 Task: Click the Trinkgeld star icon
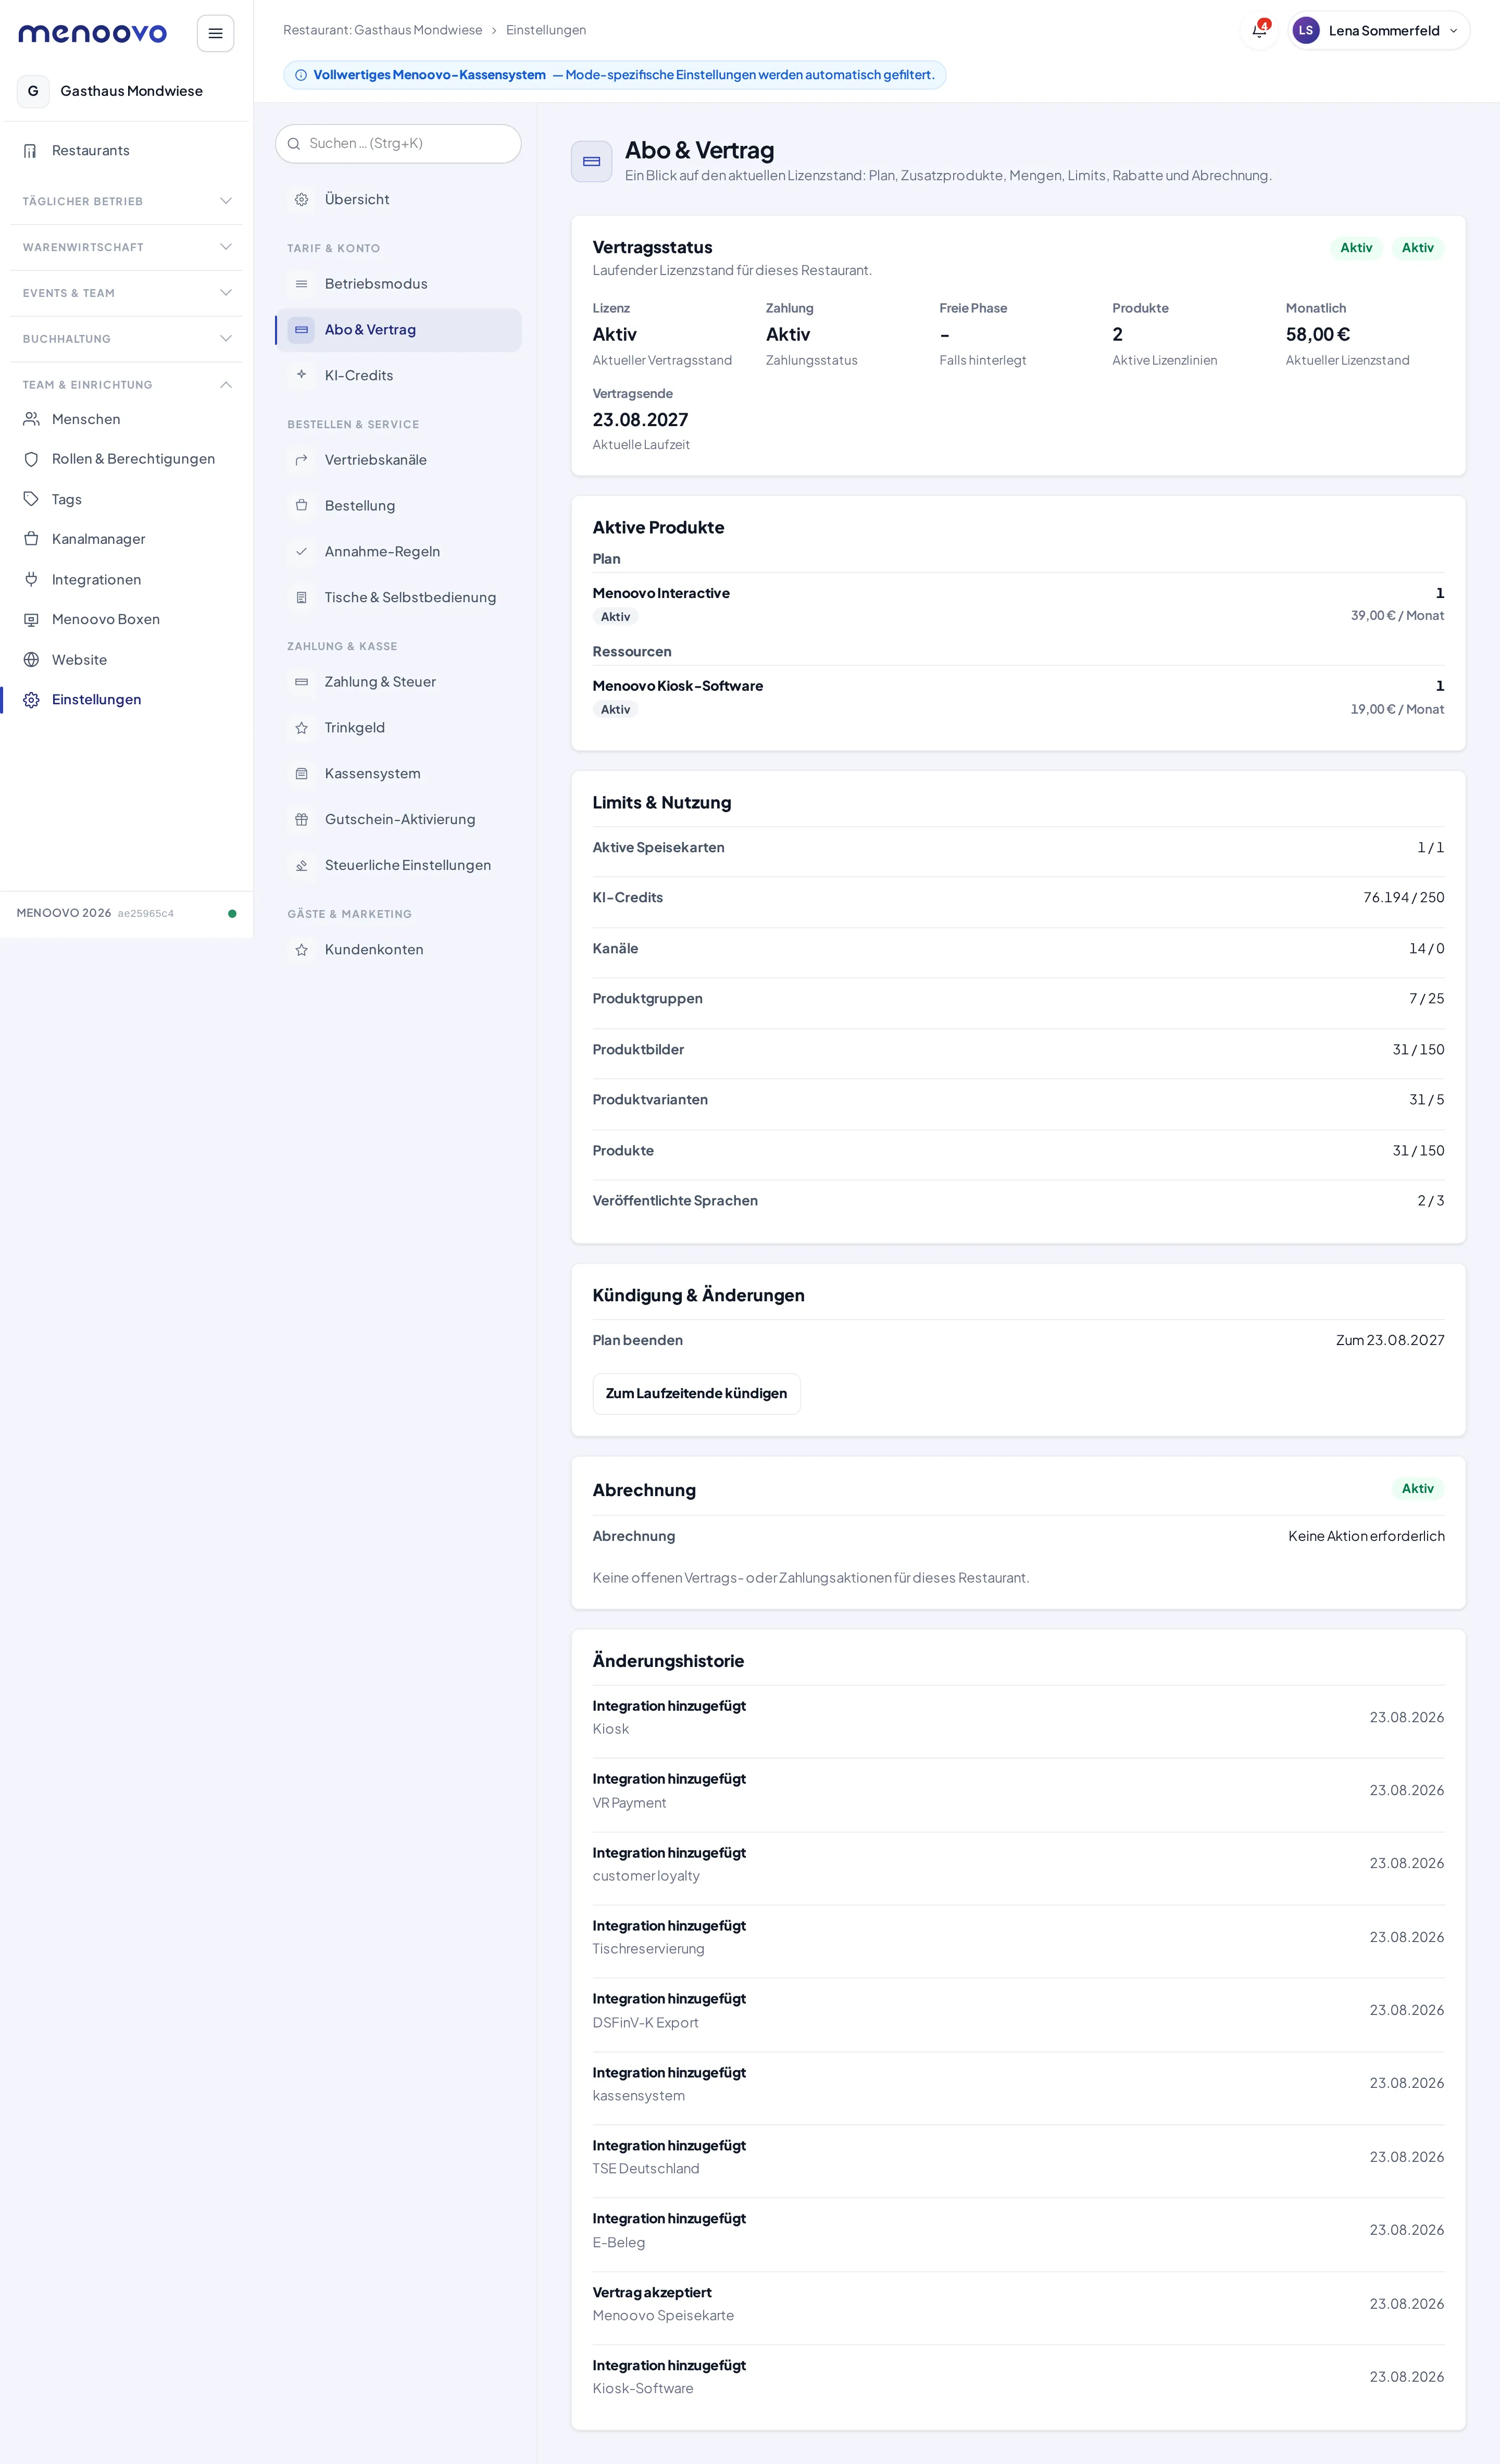click(301, 728)
